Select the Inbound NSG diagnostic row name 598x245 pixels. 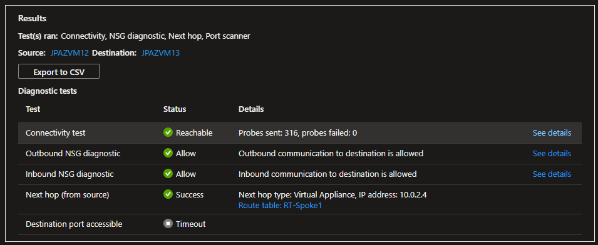coord(70,174)
